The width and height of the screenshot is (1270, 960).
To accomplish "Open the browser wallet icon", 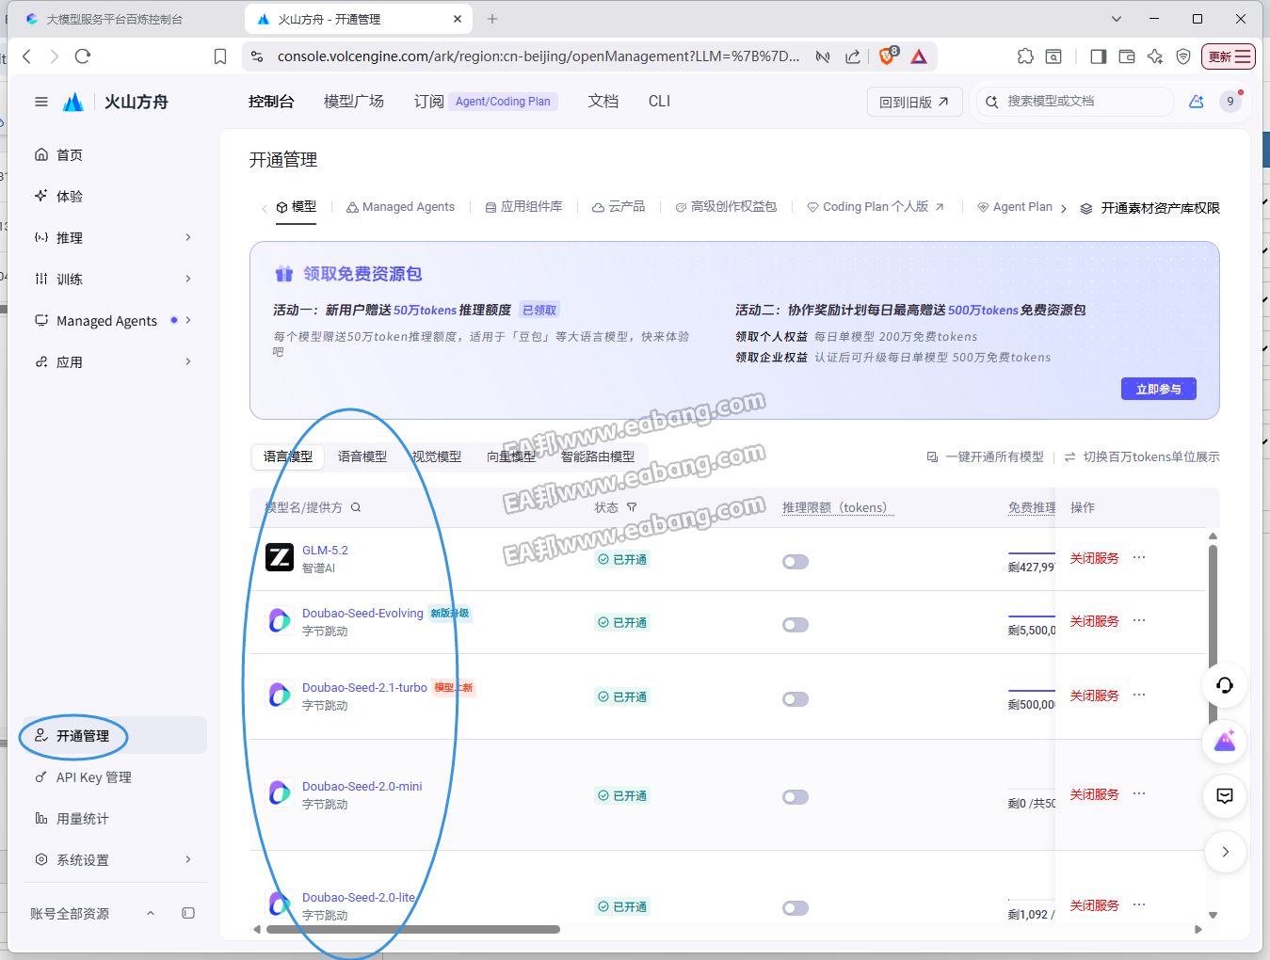I will click(1127, 56).
